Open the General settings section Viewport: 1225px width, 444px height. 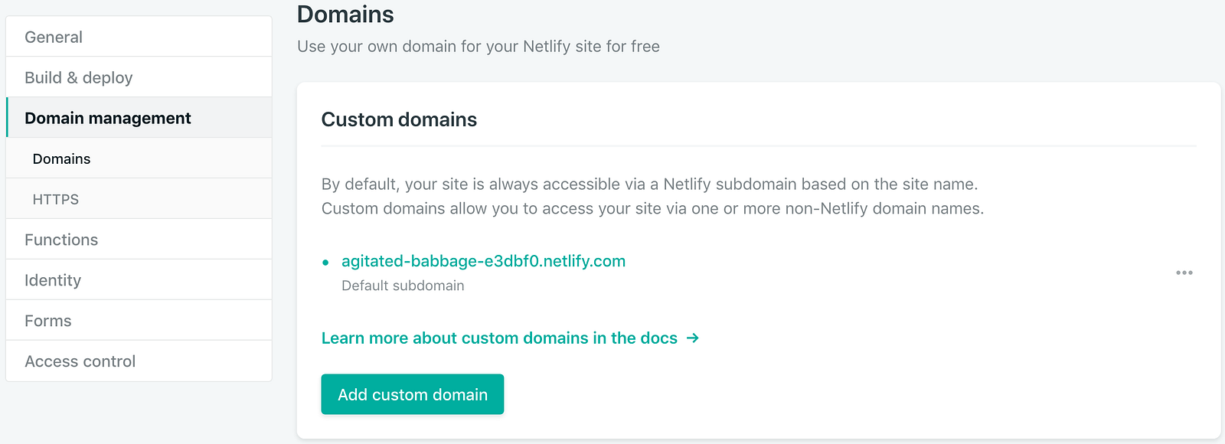[x=54, y=37]
